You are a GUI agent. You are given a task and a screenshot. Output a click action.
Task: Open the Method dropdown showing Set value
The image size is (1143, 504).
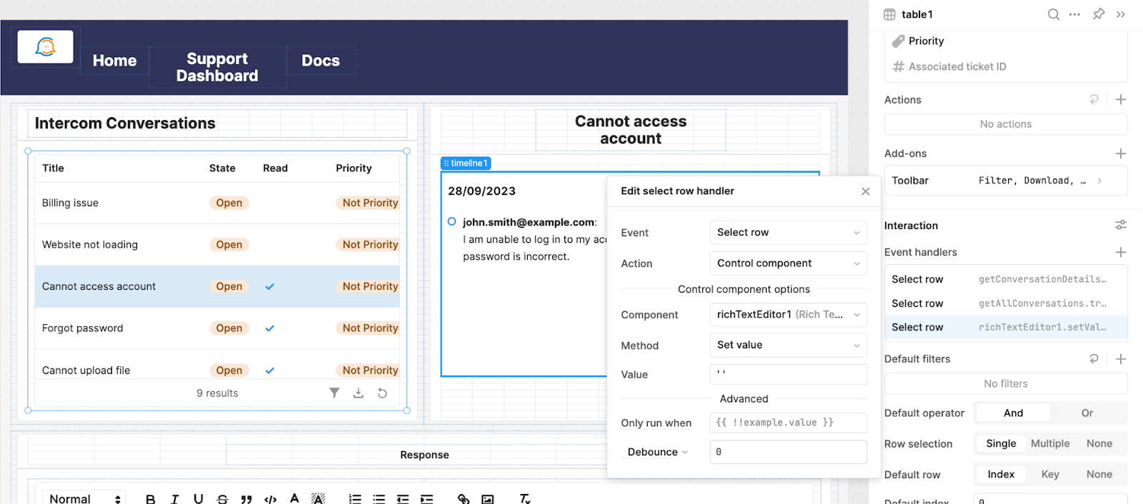788,345
